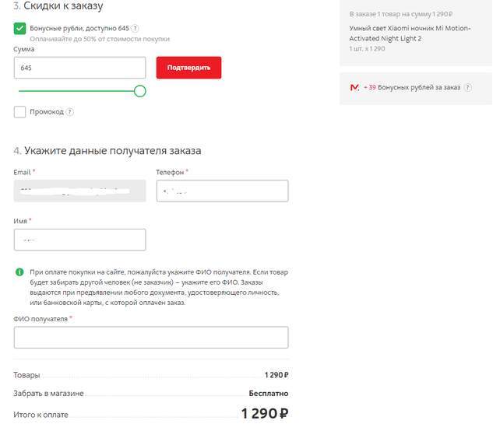Open help icon beside Бонусных рублей за заказ
The image size is (500, 424).
[468, 88]
